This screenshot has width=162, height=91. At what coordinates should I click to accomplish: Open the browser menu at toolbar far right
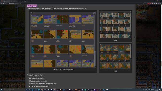click(161, 3)
